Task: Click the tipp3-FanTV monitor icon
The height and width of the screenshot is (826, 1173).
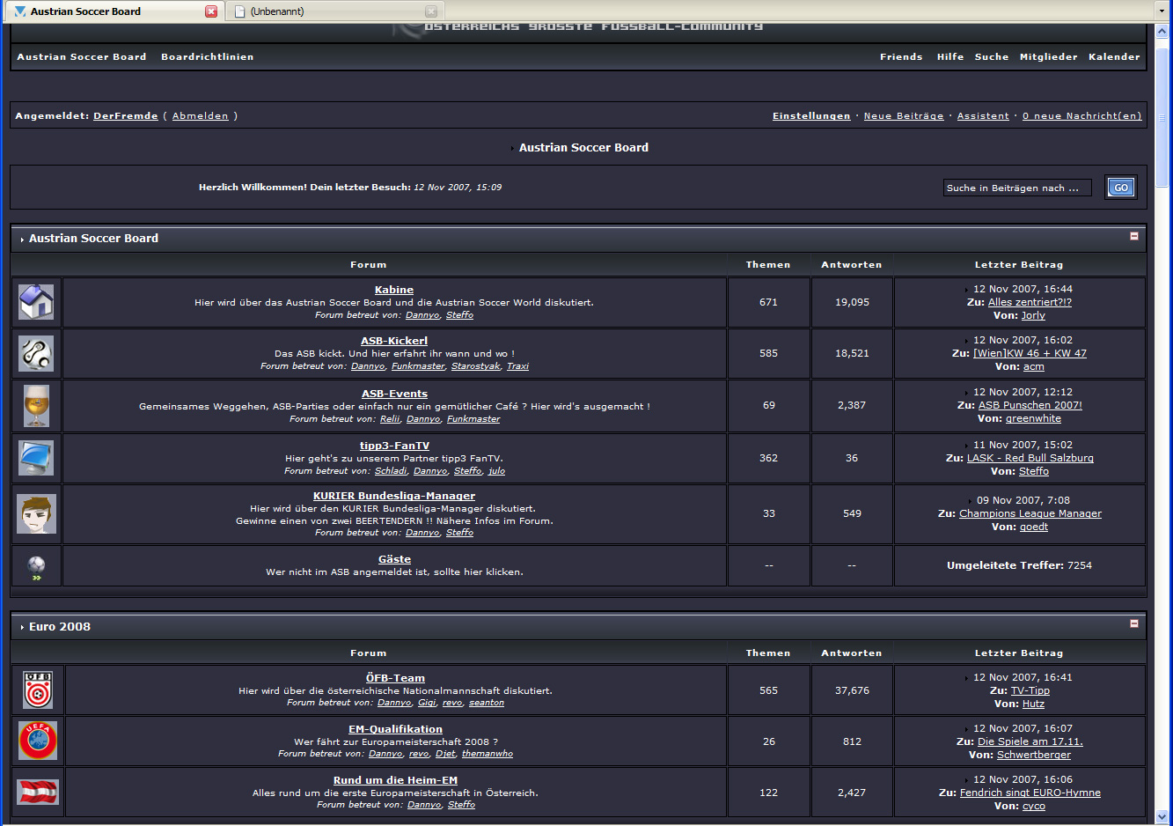Action: [36, 458]
